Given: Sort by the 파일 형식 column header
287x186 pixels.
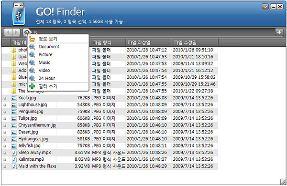Looking at the screenshot, I should (x=108, y=42).
